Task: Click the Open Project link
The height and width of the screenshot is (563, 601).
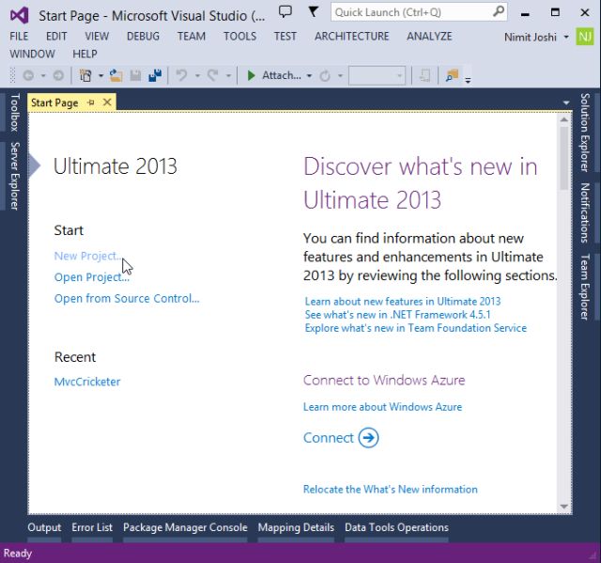Action: tap(92, 277)
